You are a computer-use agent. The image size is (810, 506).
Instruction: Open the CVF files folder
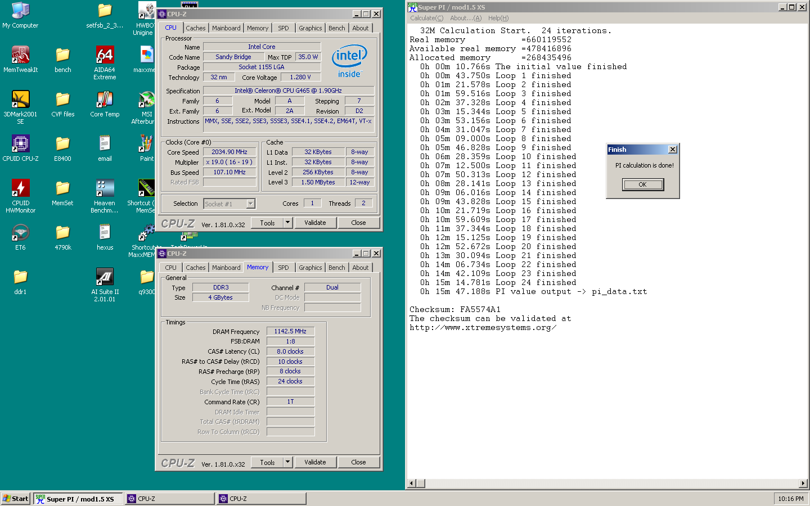click(62, 104)
